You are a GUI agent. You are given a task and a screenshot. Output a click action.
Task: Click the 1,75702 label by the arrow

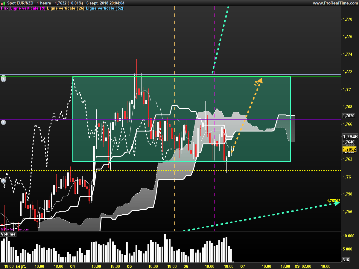point(334,201)
